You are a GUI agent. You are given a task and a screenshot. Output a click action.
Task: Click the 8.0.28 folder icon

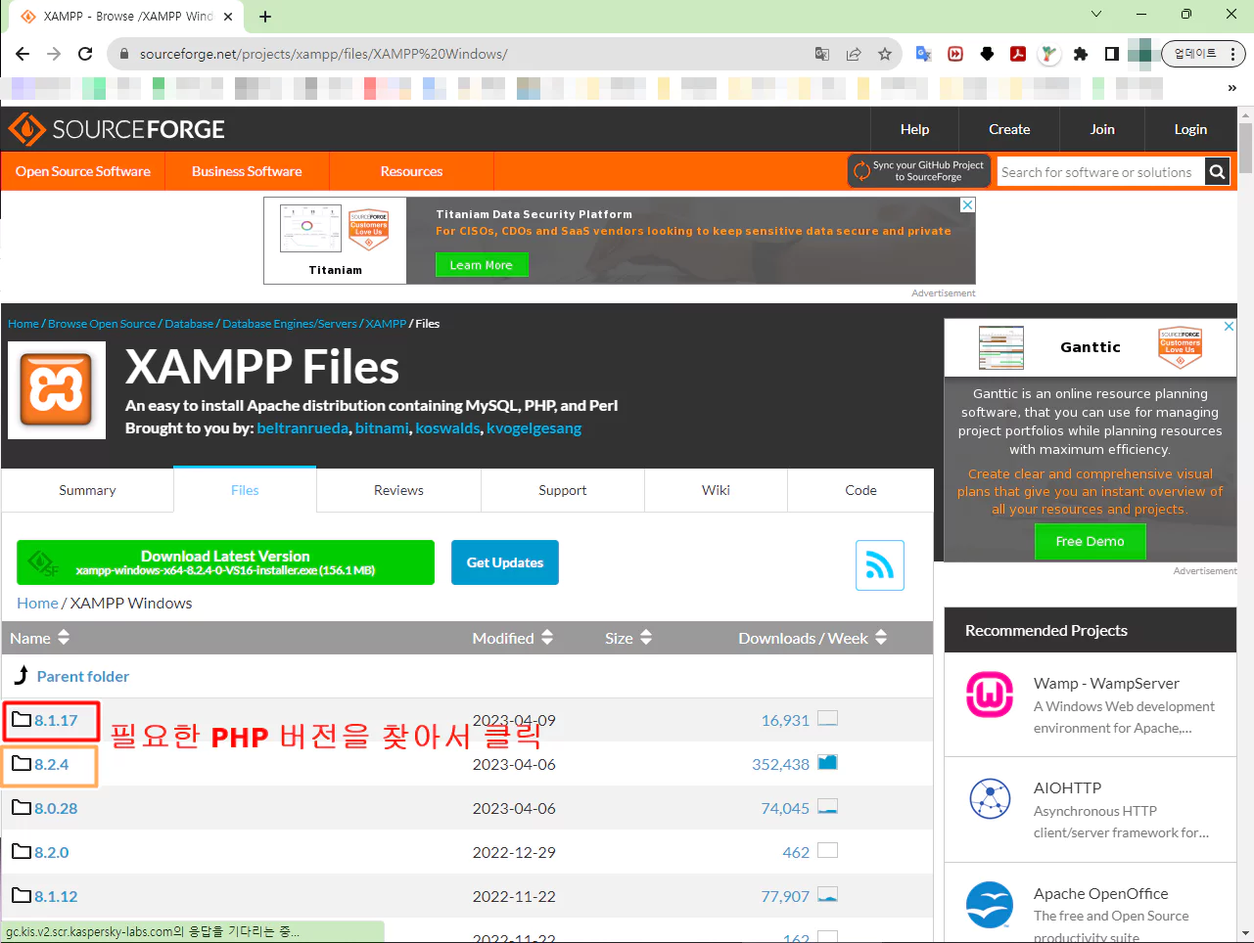click(x=22, y=808)
